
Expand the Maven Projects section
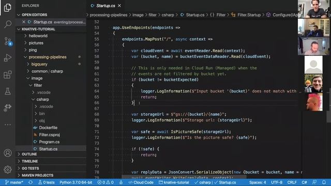coord(51,175)
